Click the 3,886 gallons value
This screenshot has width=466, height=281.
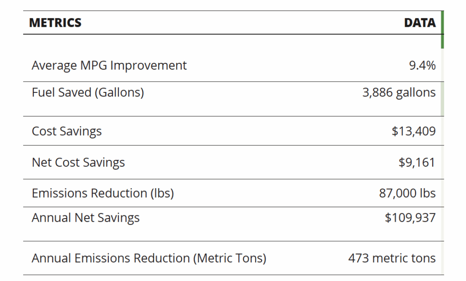[x=399, y=92]
